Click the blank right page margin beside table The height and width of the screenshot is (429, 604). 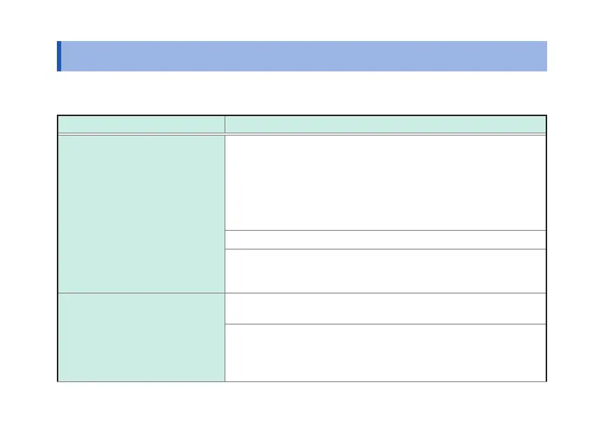pos(574,245)
